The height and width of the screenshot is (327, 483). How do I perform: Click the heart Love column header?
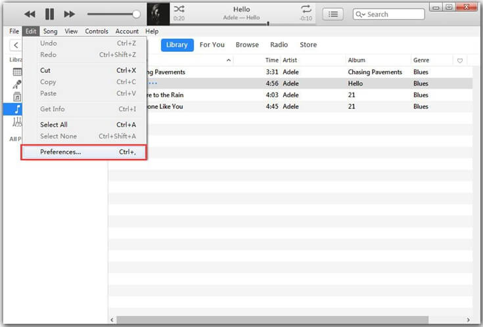pyautogui.click(x=460, y=60)
